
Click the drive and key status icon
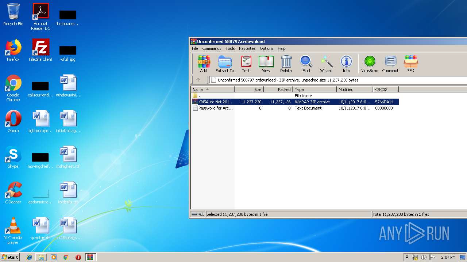click(x=198, y=214)
